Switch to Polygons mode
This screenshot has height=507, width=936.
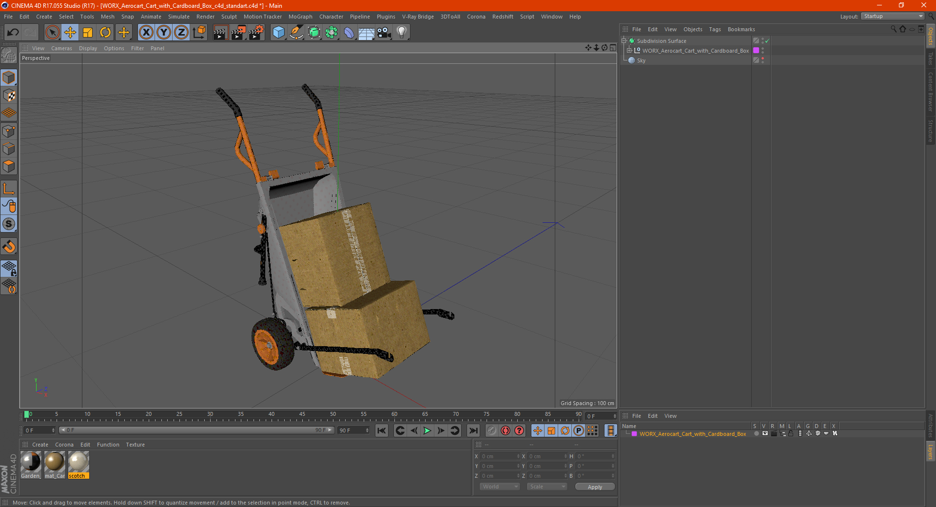9,166
